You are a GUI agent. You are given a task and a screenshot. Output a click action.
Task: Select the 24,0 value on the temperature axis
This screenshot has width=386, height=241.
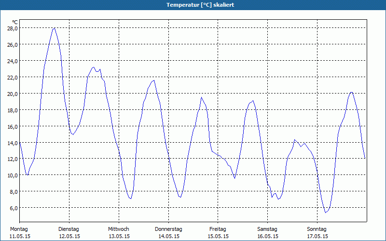click(13, 61)
